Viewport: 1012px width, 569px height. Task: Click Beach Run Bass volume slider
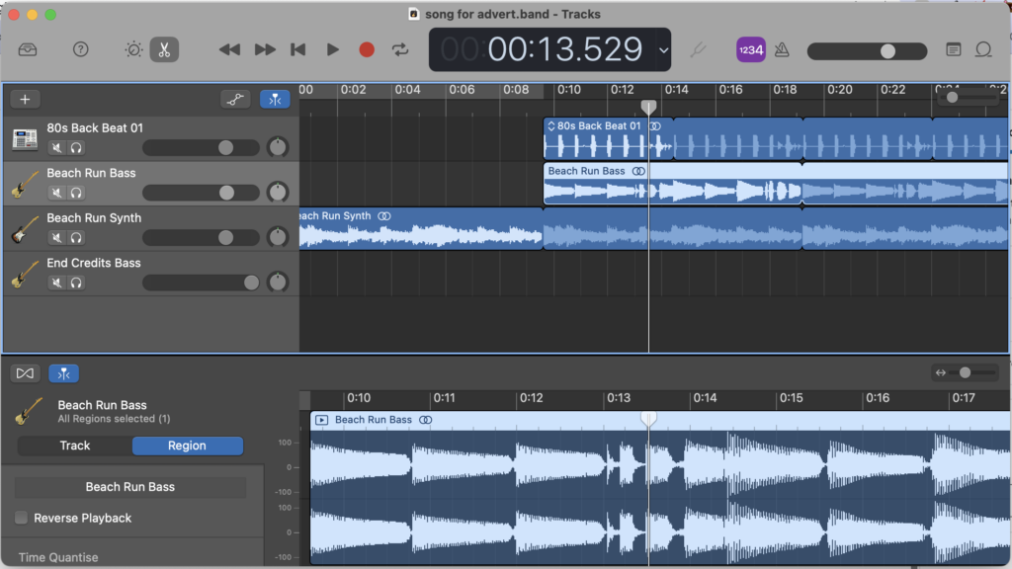pyautogui.click(x=201, y=193)
